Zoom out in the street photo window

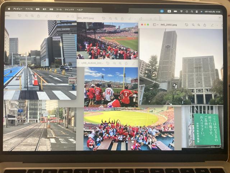pos(26,15)
